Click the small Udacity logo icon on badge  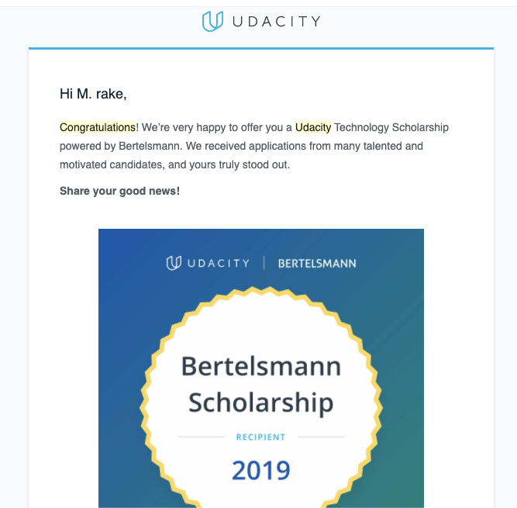174,263
